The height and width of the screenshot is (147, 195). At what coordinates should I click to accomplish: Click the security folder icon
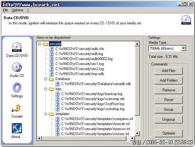click(45, 44)
